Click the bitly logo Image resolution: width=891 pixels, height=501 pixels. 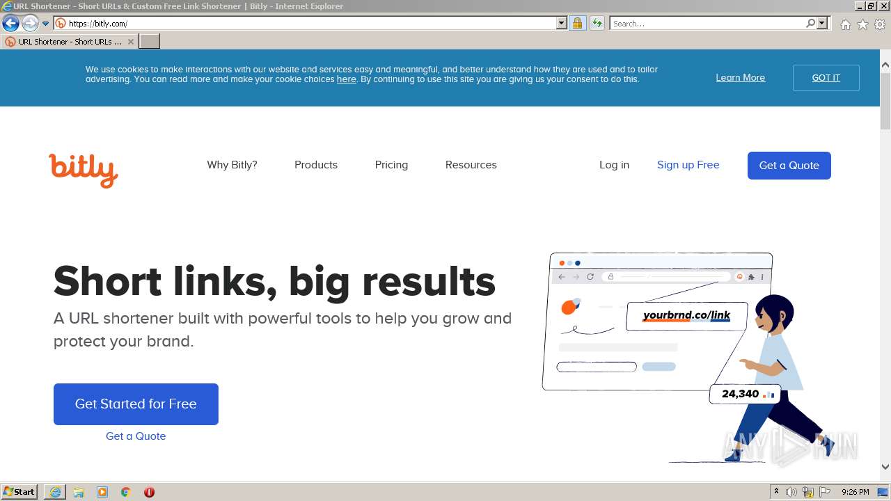pyautogui.click(x=84, y=170)
